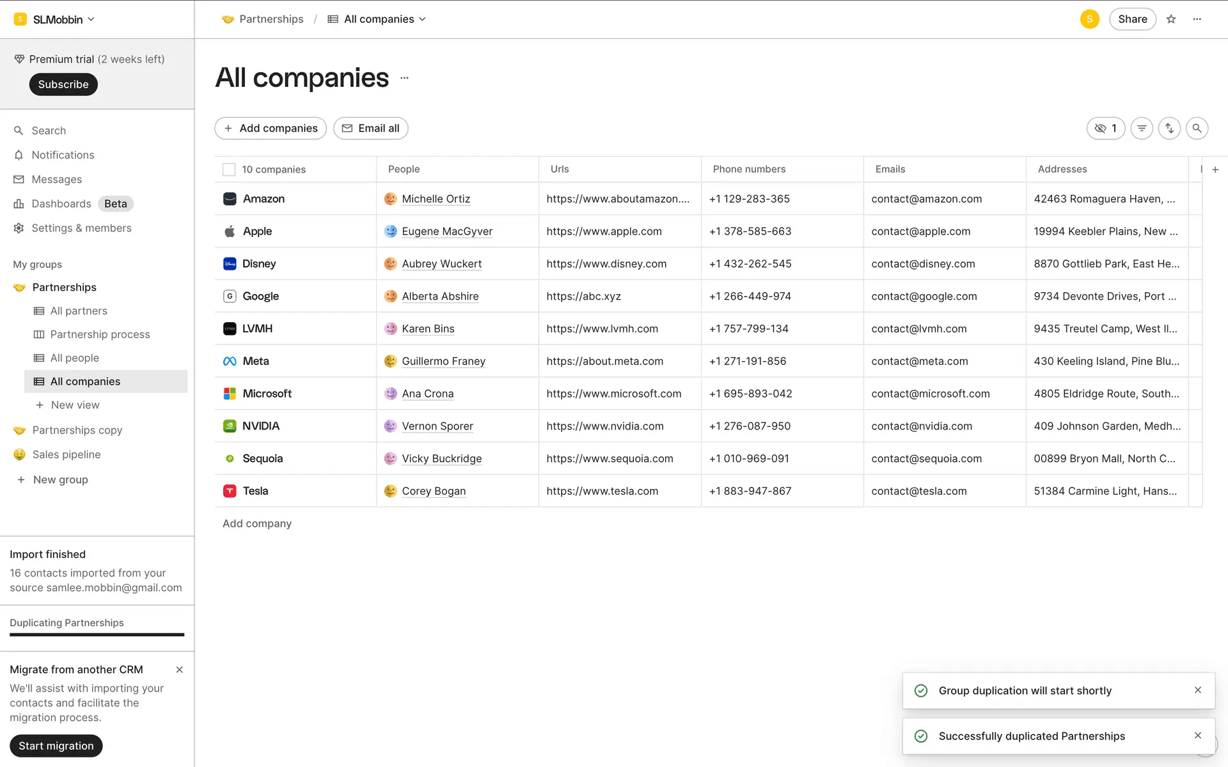Open table search magnifier icon
Screen dimensions: 1228x767
pos(1197,128)
